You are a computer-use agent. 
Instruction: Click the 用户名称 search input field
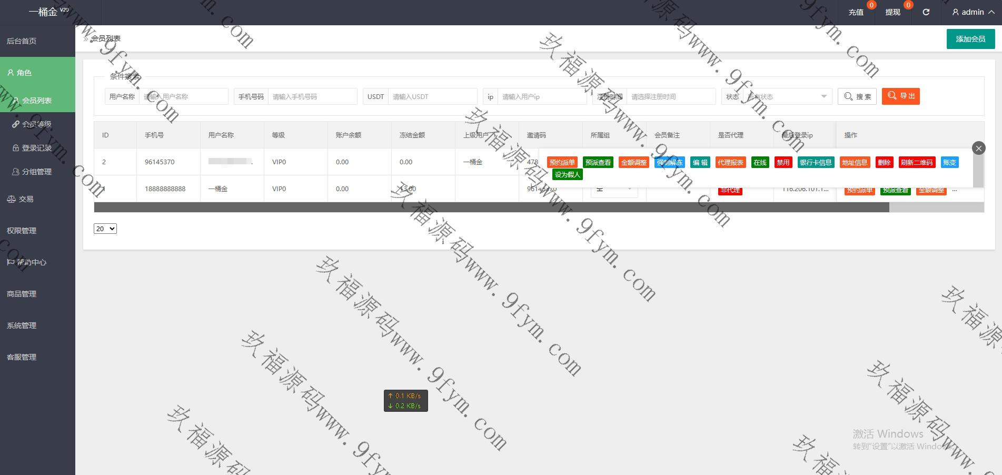[183, 96]
